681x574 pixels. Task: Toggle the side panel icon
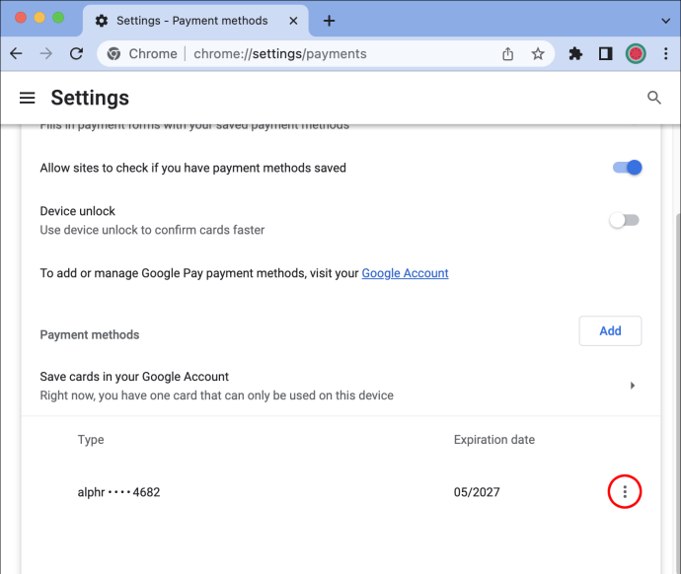(605, 54)
